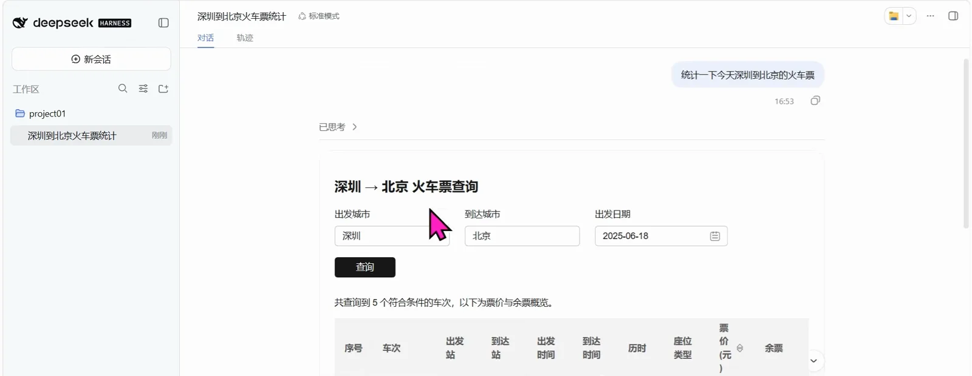Copy the user message with copy icon

(815, 101)
